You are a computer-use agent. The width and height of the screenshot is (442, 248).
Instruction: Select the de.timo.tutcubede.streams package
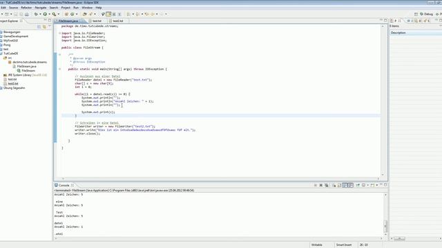click(x=30, y=62)
